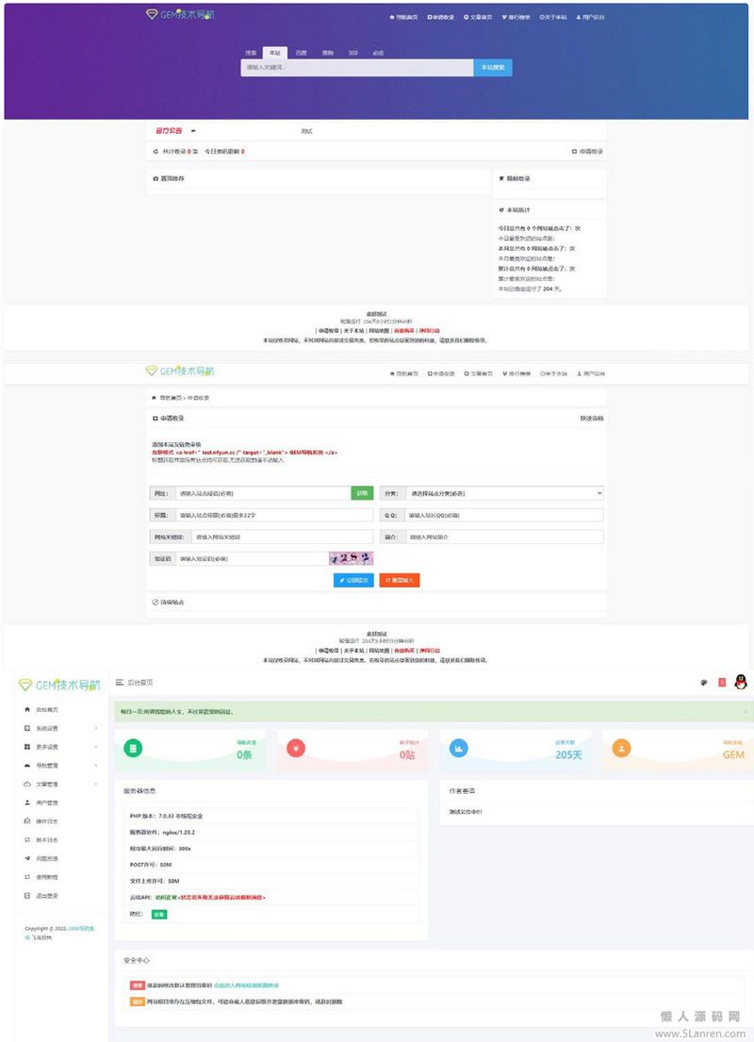Click the blue 立即提交 submit button
The width and height of the screenshot is (754, 1042).
point(353,580)
